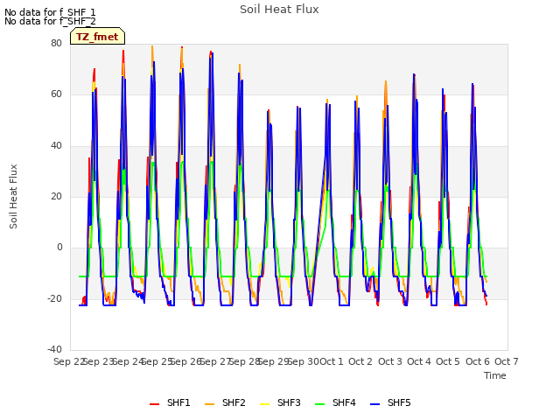Click the green SHF4 legend swatch
The image size is (560, 420).
(x=320, y=404)
